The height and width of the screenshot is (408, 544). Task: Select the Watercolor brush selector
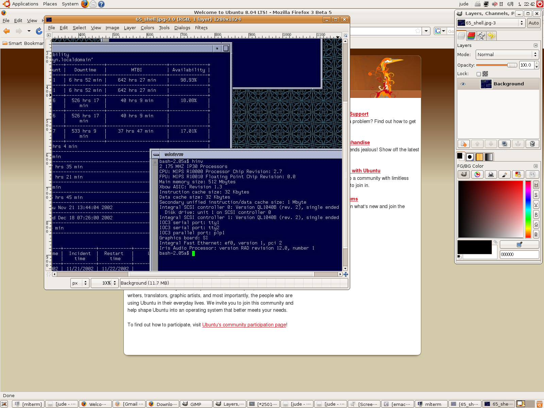(x=505, y=174)
